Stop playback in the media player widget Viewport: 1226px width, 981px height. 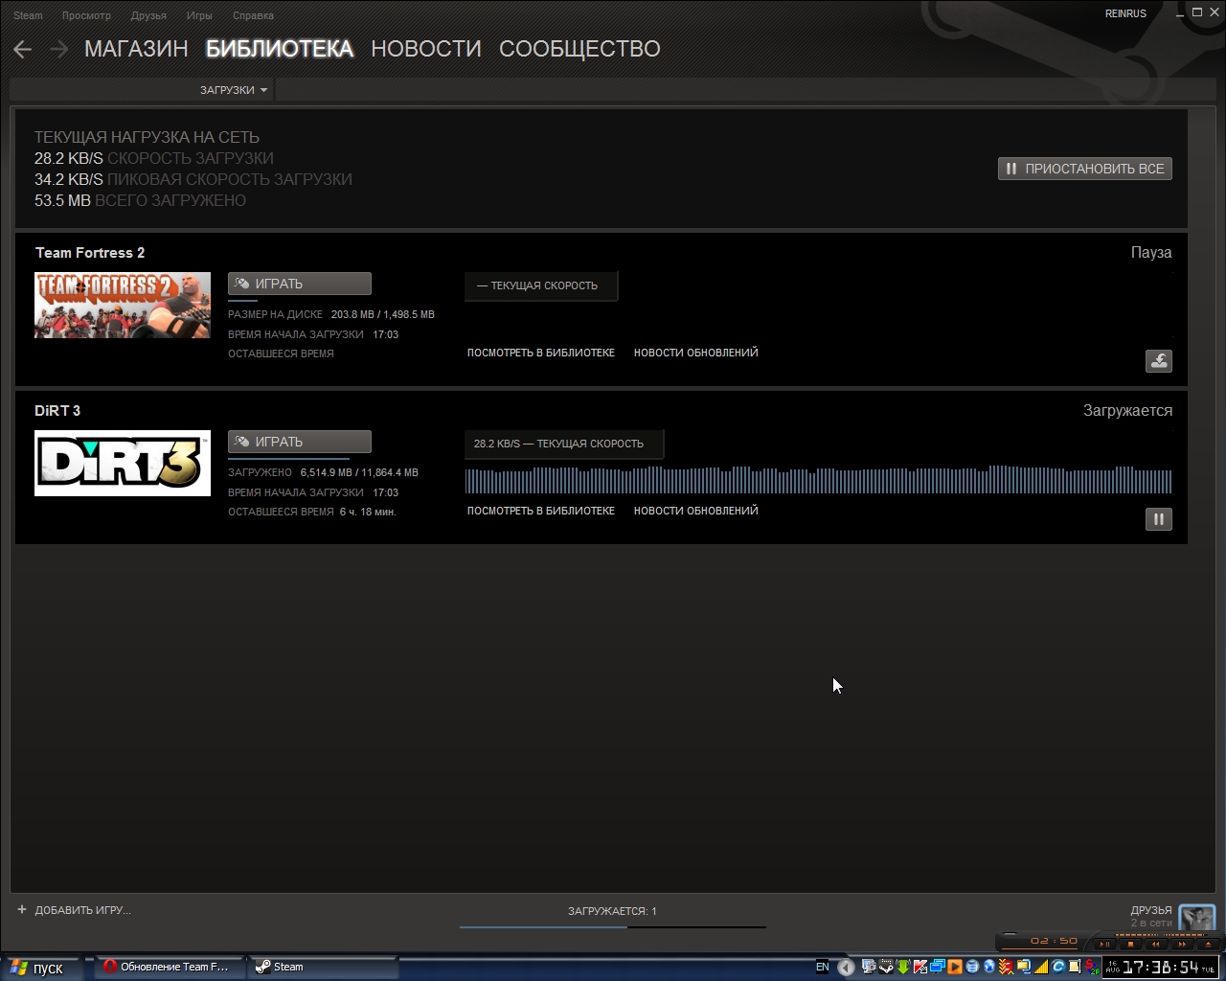point(1130,945)
